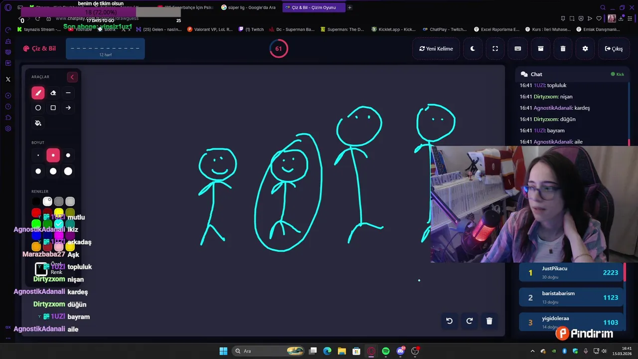The height and width of the screenshot is (359, 638).
Task: Open ChatPlay - Twitch bookmark
Action: coord(444,29)
